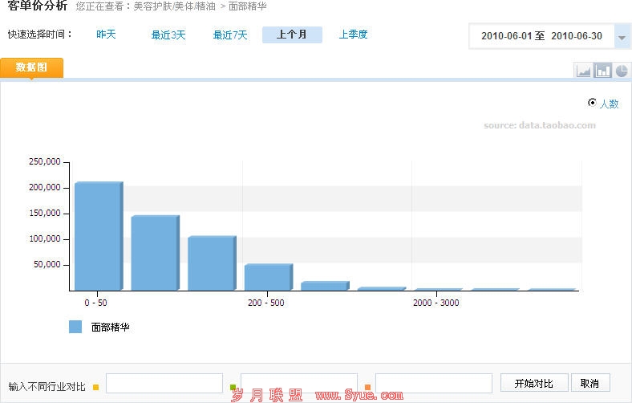
Task: Switch to pie chart view icon
Action: pos(622,71)
